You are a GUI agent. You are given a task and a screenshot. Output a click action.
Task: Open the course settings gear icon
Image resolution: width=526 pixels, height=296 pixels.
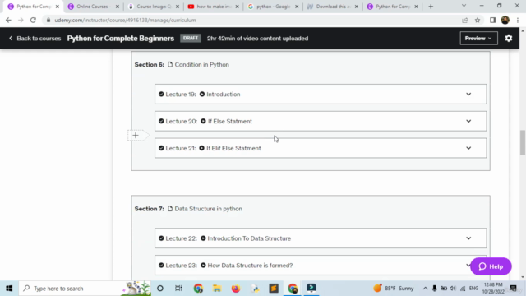point(509,39)
